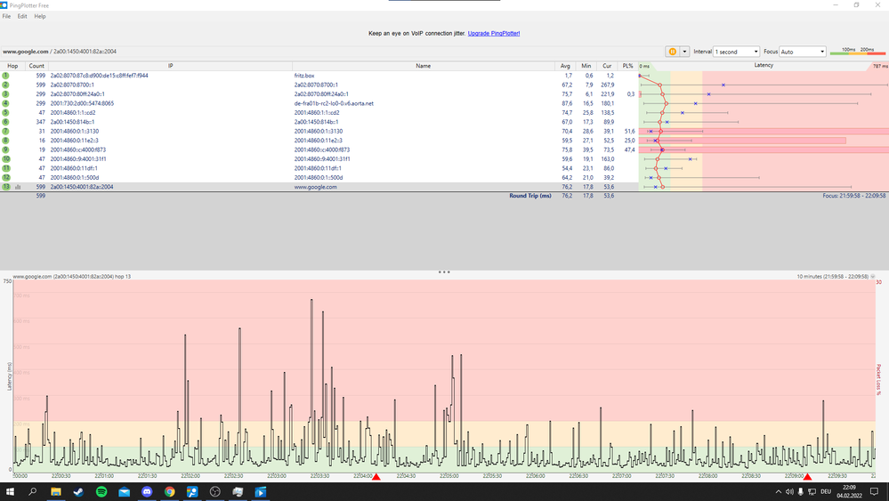The image size is (889, 501).
Task: Select the hop 7 green circle
Action: 6,131
